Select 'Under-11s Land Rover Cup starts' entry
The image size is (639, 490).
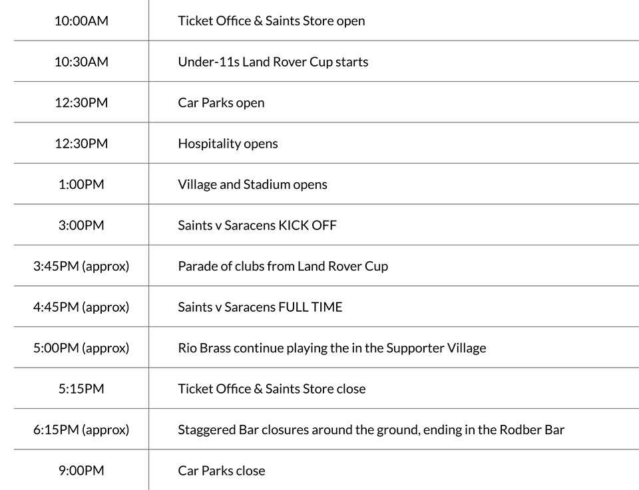tap(273, 62)
